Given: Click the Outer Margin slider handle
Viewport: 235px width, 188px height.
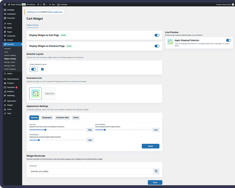Looking at the screenshot, I should [39, 140].
